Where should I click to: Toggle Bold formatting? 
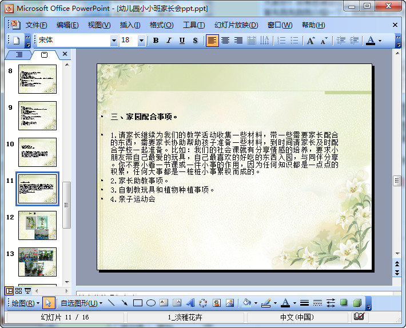pyautogui.click(x=156, y=41)
